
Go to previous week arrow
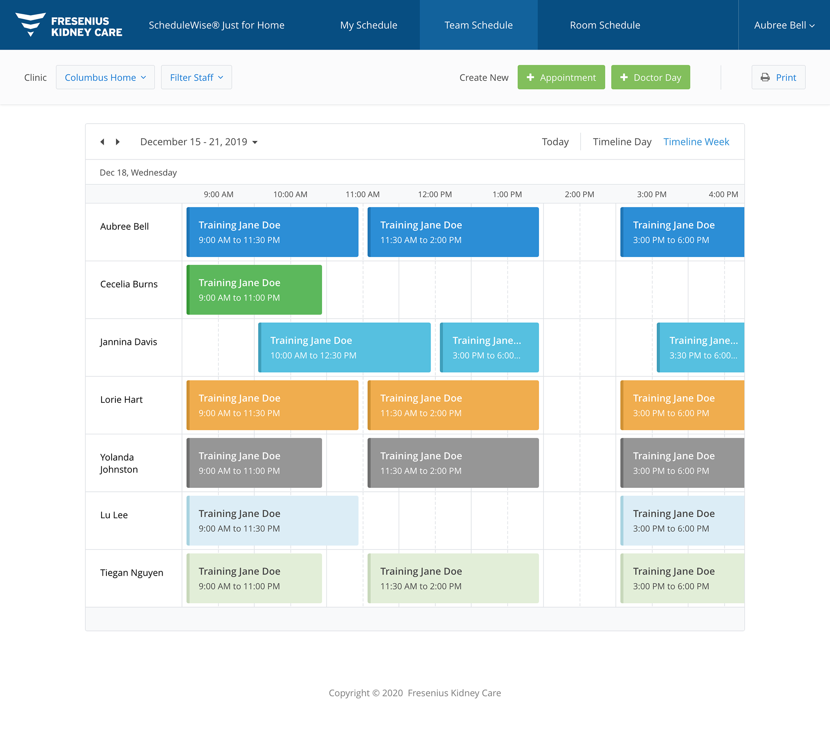tap(102, 142)
